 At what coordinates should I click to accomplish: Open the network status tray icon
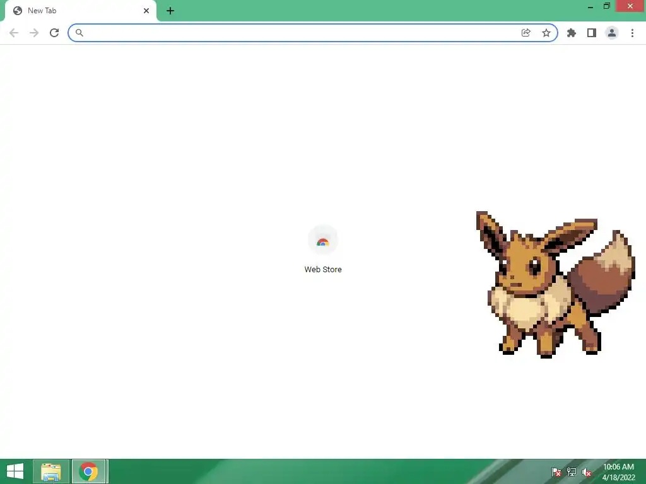point(572,472)
